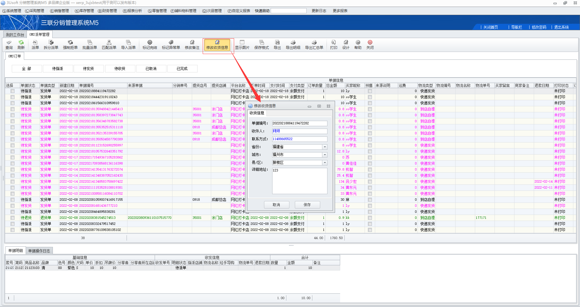The image size is (580, 307).
Task: Click the 快速启动 input box
Action: [288, 11]
